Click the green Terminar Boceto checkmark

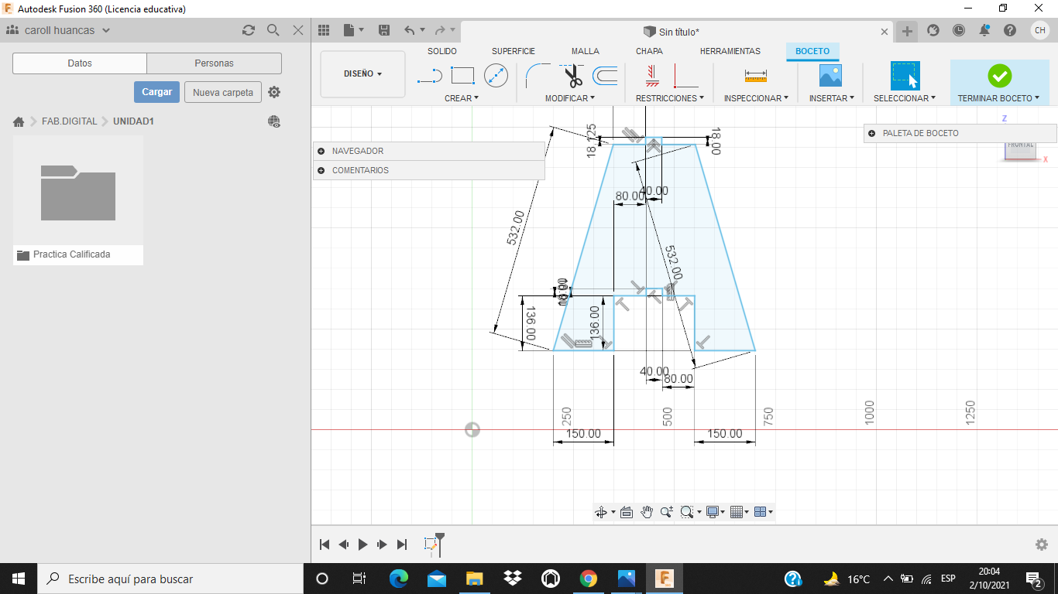[x=999, y=76]
